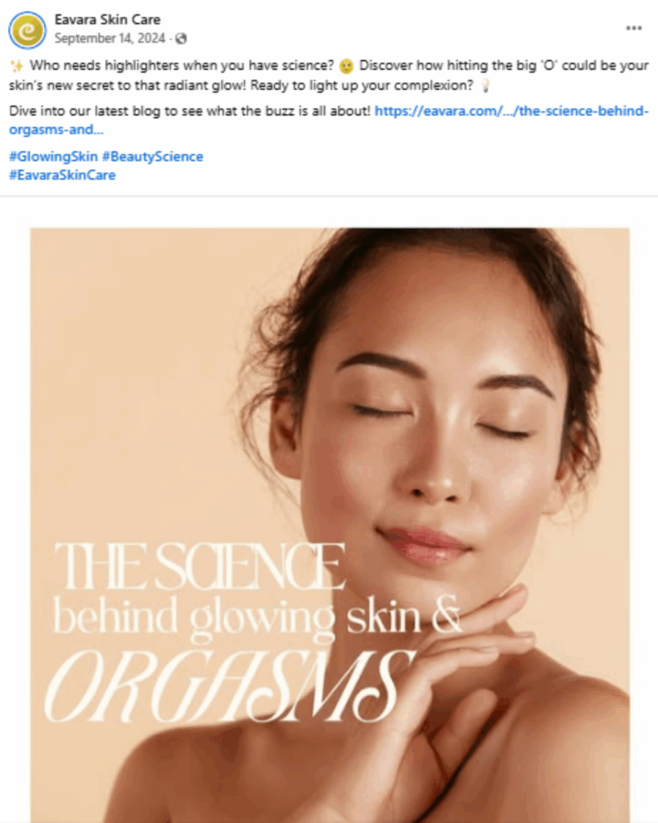Viewport: 658px width, 823px height.
Task: Click the smiley emoji after 'science?'
Action: (x=346, y=66)
